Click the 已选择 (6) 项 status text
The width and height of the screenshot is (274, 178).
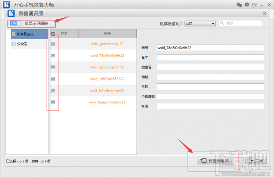coord(17,161)
